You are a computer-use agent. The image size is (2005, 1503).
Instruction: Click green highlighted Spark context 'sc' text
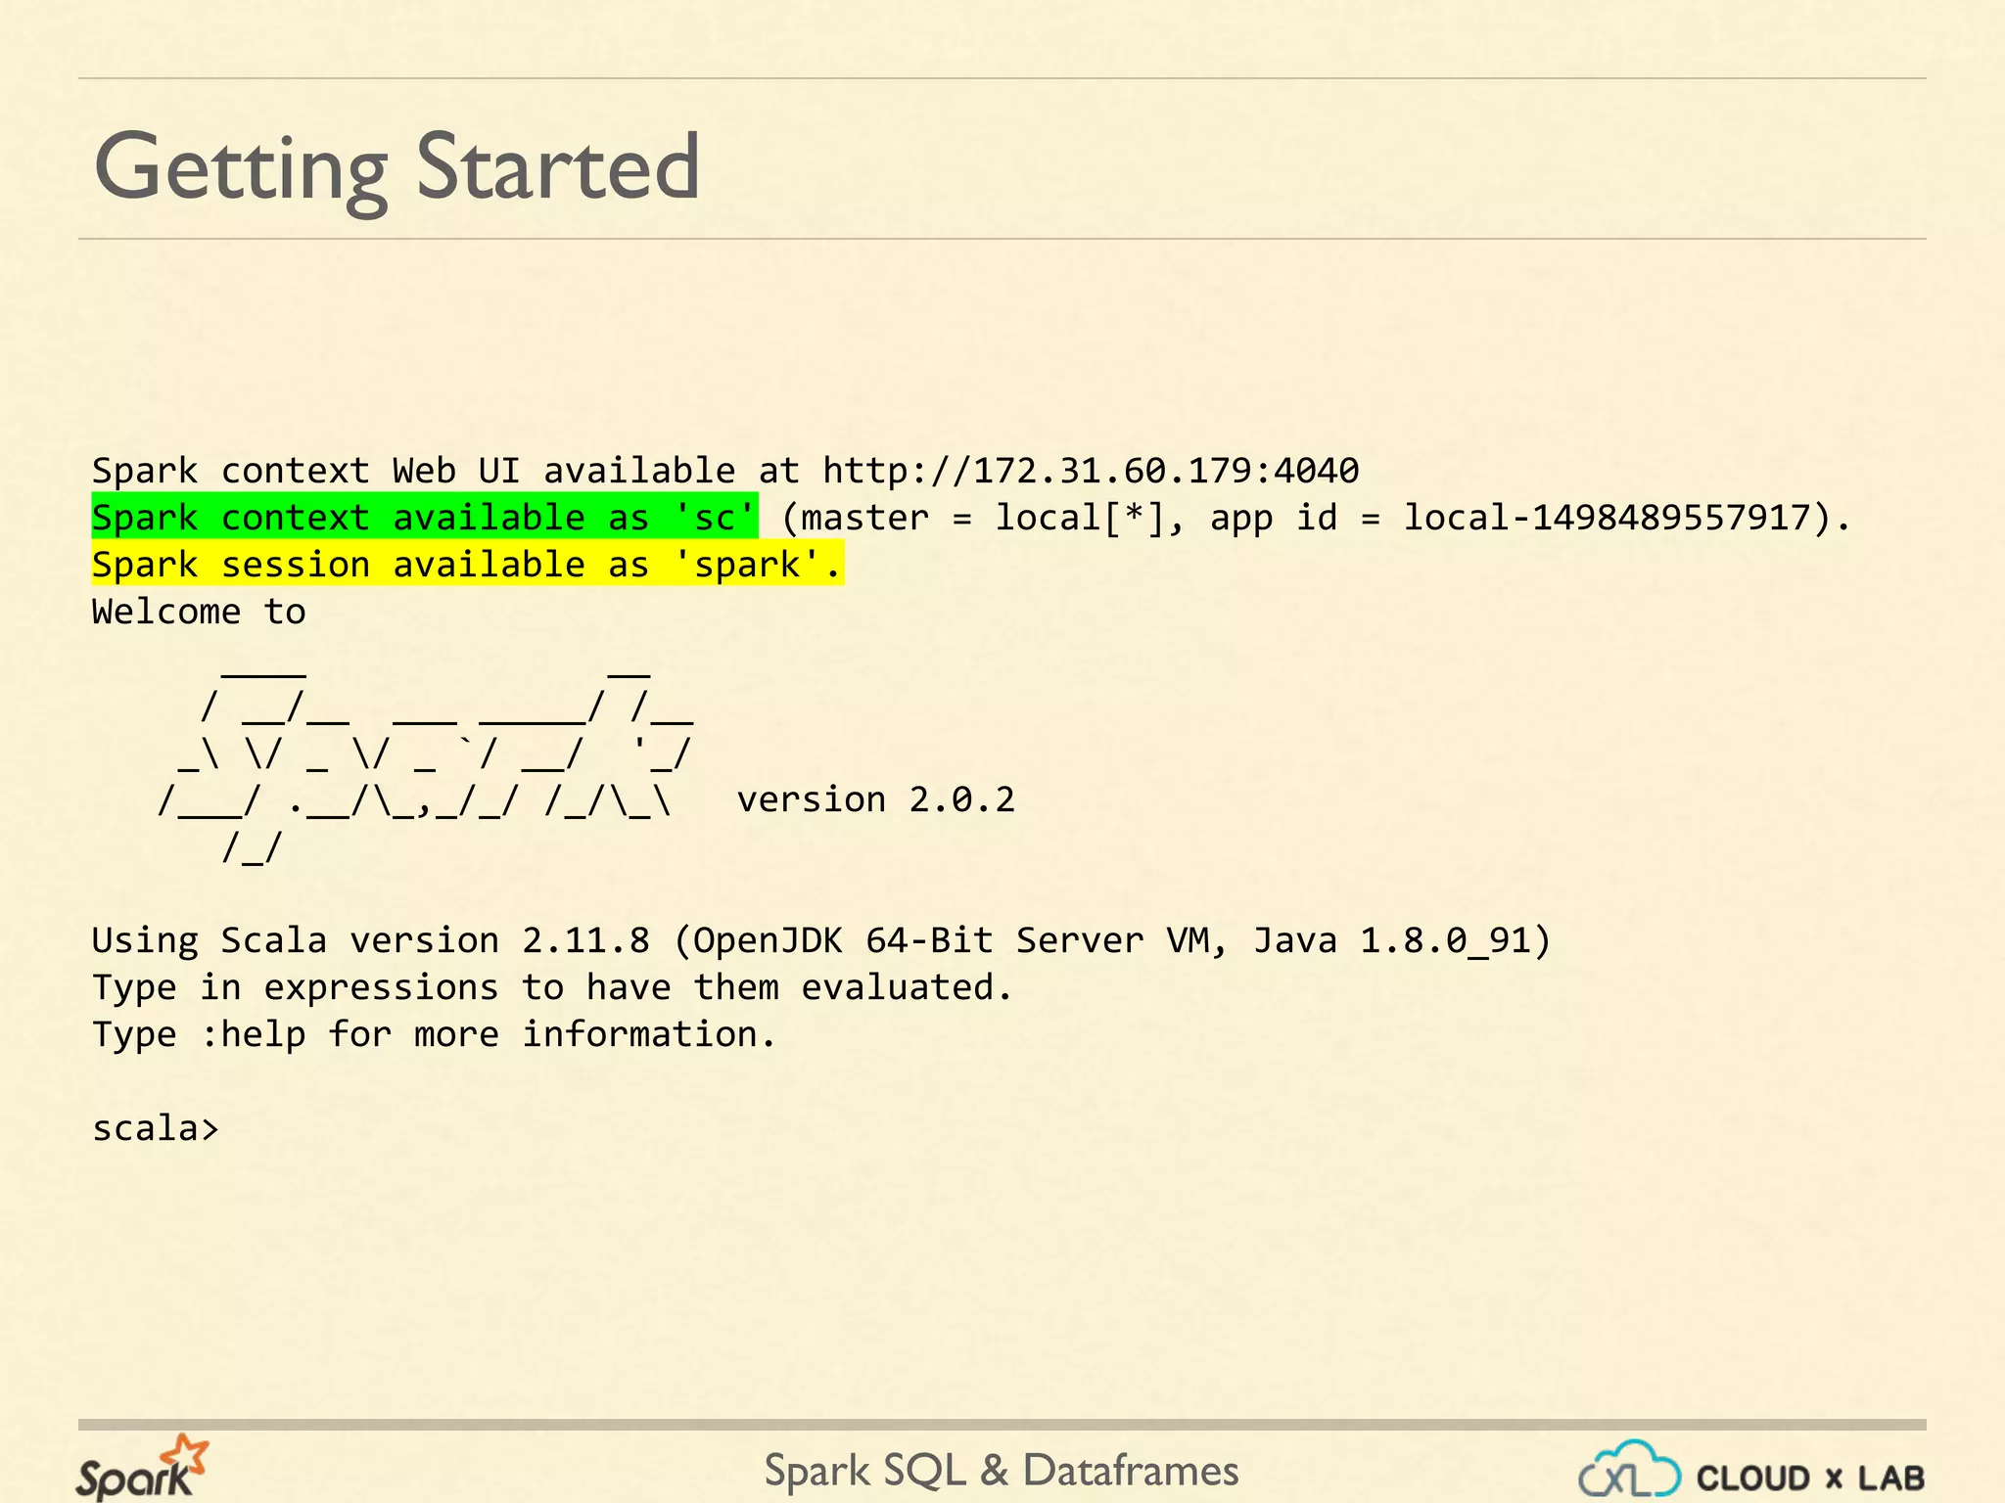coord(424,518)
